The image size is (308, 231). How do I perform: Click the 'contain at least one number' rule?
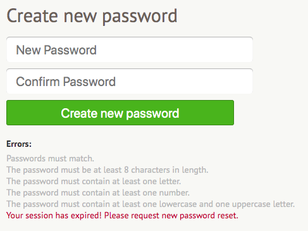point(98,193)
